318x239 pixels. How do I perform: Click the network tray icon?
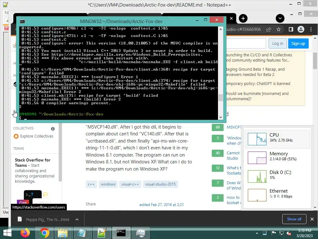tap(281, 233)
